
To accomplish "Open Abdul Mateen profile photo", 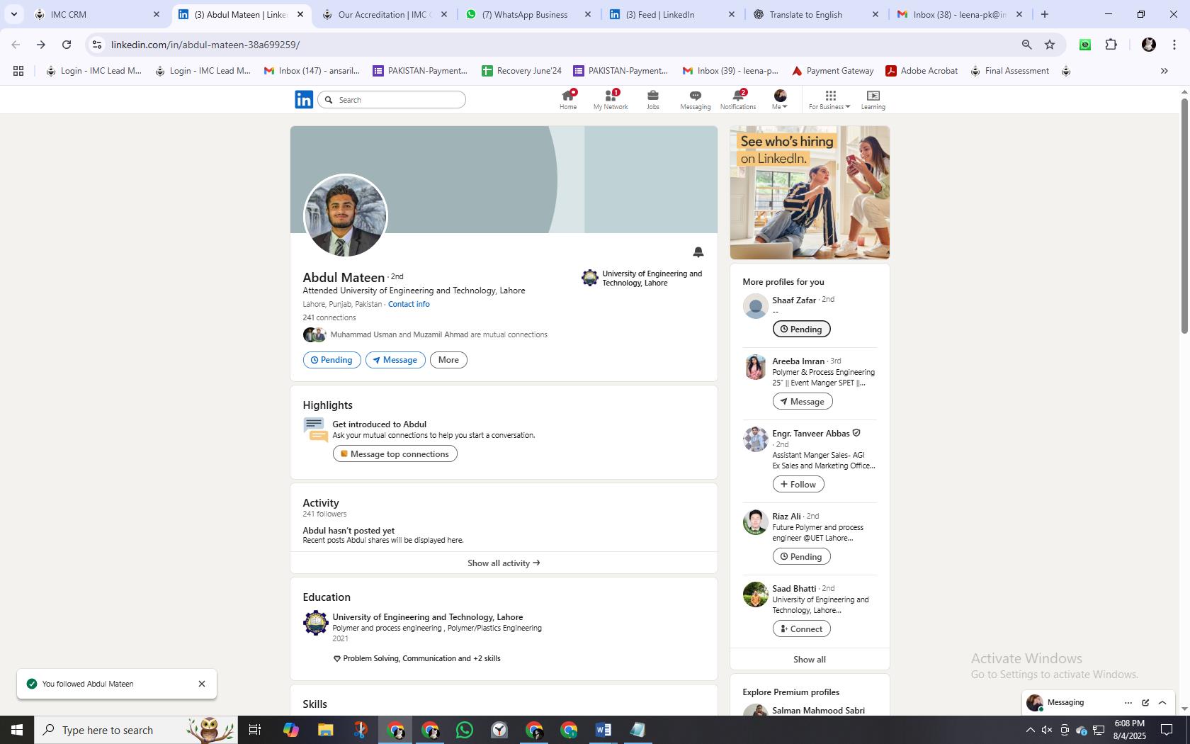I will 346,216.
